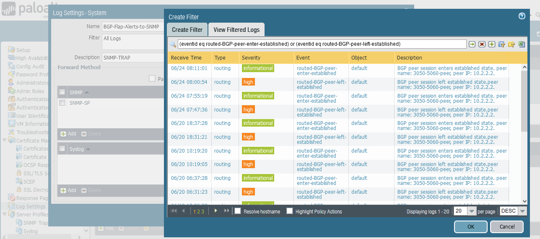Check the SNMP-SP profile checkbox

(62, 103)
